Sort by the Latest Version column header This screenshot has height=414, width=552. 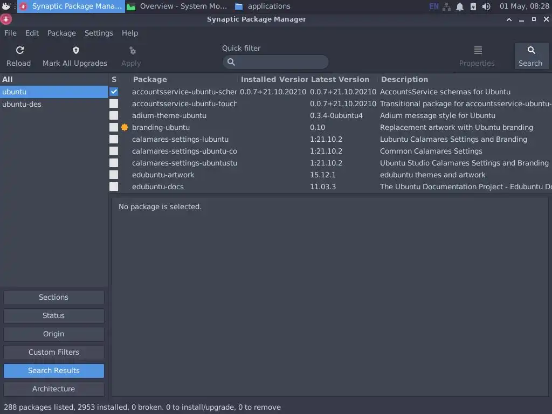(343, 80)
